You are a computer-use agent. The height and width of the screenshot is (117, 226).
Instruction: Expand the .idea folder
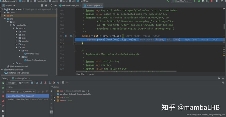coord(5,12)
